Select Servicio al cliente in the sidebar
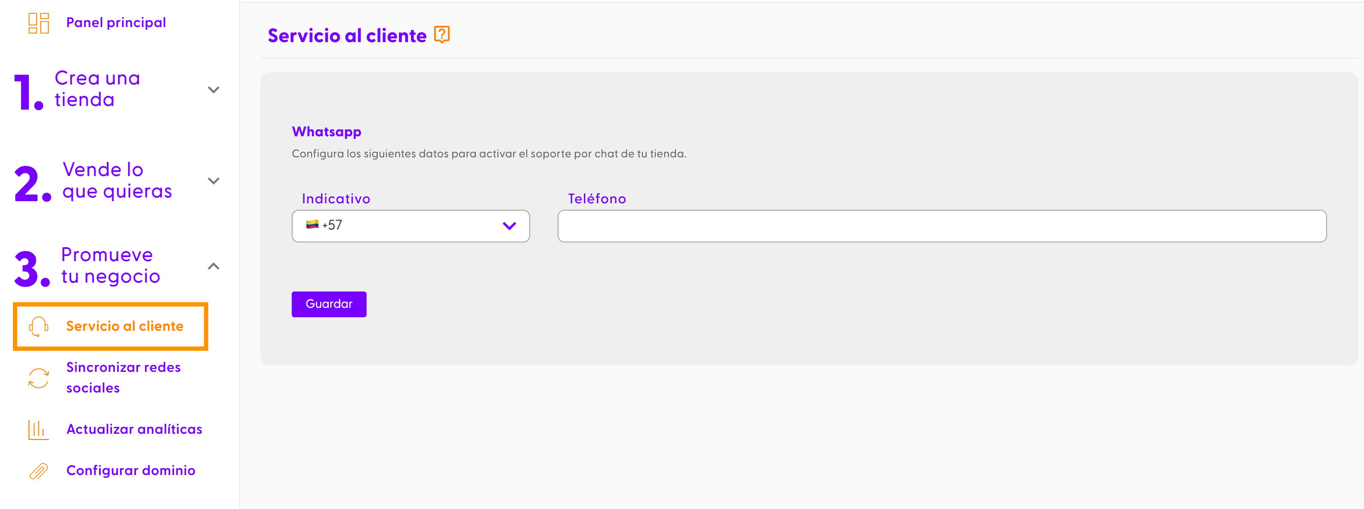The height and width of the screenshot is (509, 1364). click(x=111, y=326)
